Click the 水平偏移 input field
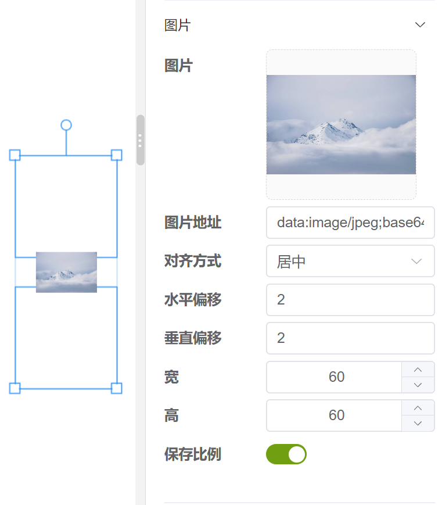Image resolution: width=442 pixels, height=505 pixels. click(350, 299)
